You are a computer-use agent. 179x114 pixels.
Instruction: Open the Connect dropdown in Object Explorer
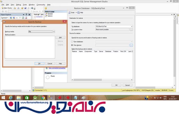click(x=4, y=18)
